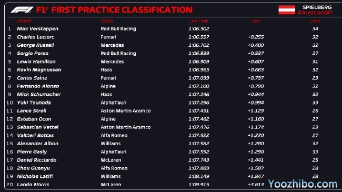Open the #AustrianGP hashtag
Image resolution: width=342 pixels, height=192 pixels.
pyautogui.click(x=315, y=13)
